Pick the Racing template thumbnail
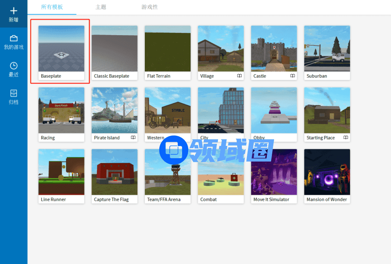The image size is (391, 264). [61, 110]
